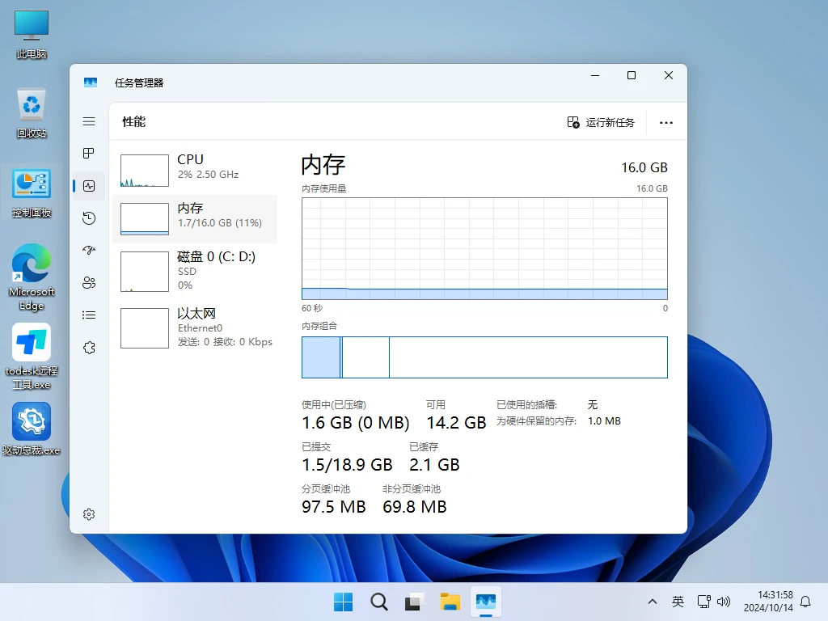This screenshot has width=828, height=621.
Task: Click the Task Manager taskbar icon
Action: [x=485, y=602]
